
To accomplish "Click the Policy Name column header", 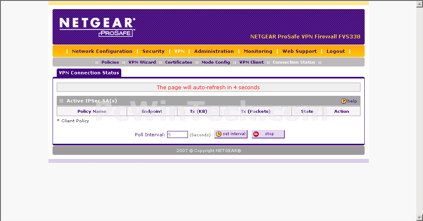I will (x=92, y=111).
